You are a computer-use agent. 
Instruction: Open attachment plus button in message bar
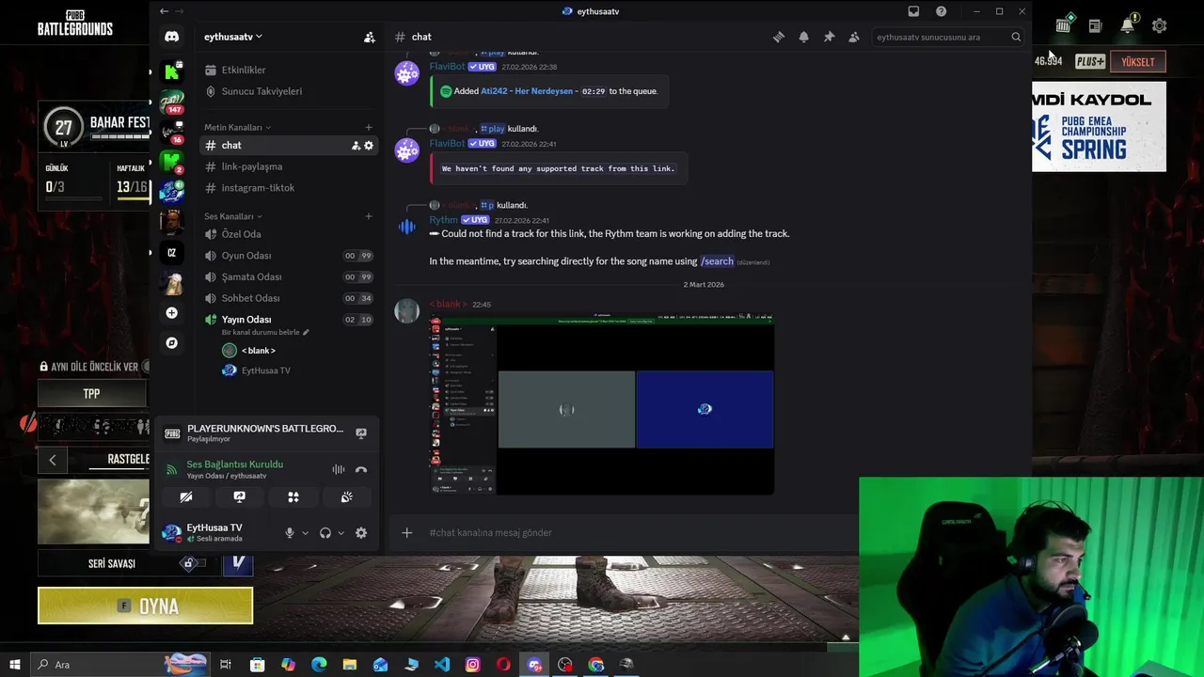(406, 533)
